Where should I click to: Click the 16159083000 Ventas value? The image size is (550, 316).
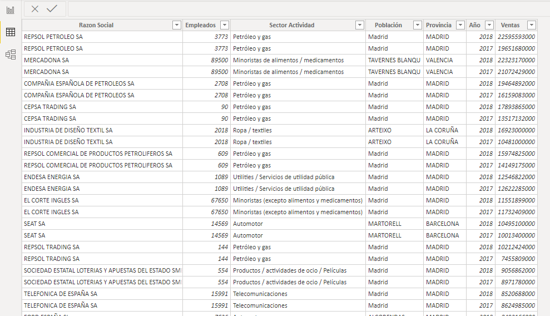[x=516, y=95]
